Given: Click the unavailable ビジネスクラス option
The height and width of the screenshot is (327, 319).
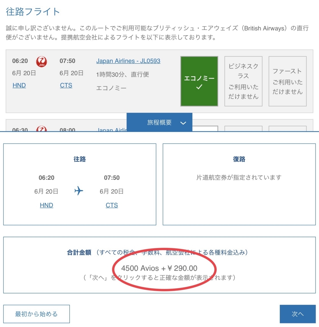Looking at the screenshot, I should 243,81.
